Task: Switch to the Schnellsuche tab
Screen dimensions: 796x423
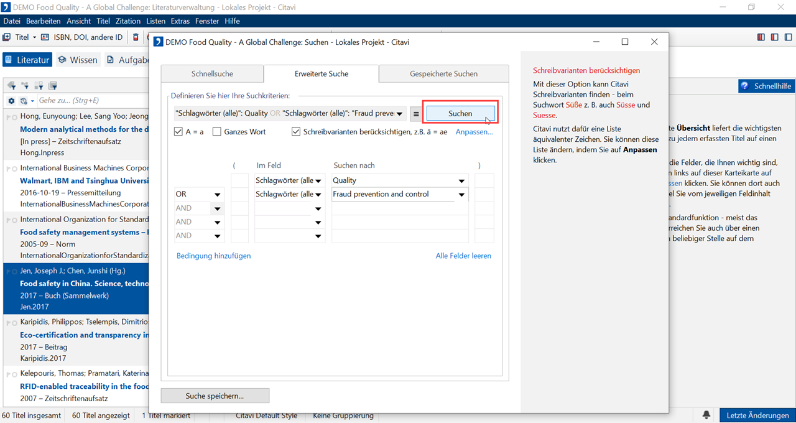Action: pos(212,73)
